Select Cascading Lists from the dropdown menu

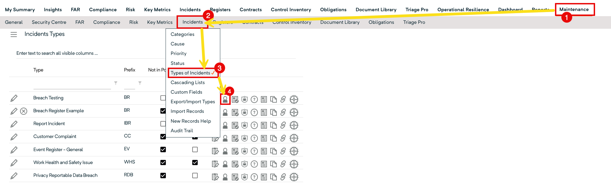click(x=188, y=82)
